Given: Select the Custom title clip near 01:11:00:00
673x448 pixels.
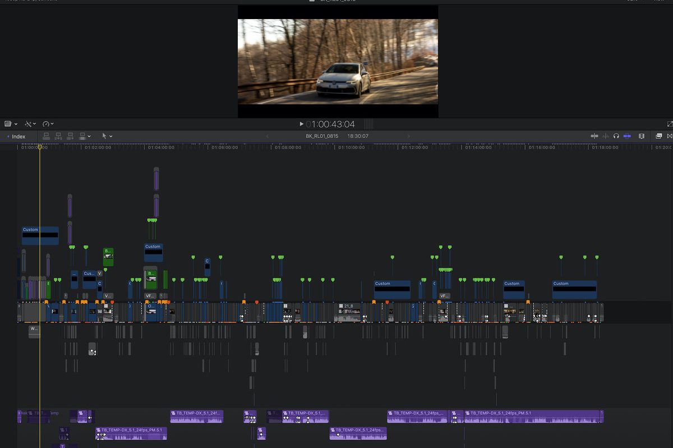Looking at the screenshot, I should pos(392,290).
